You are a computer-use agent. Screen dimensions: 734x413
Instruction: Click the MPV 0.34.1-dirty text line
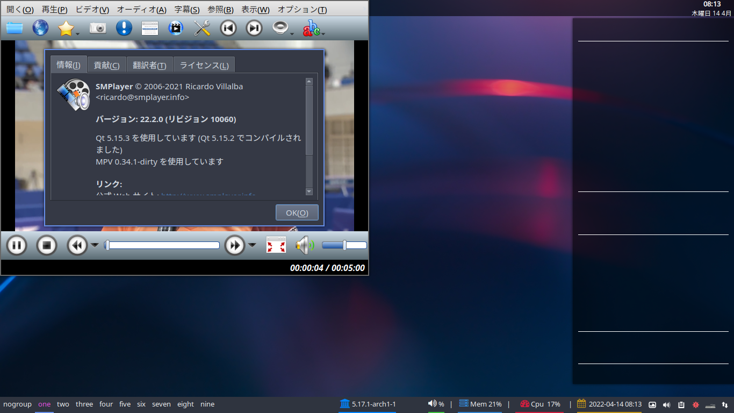159,161
